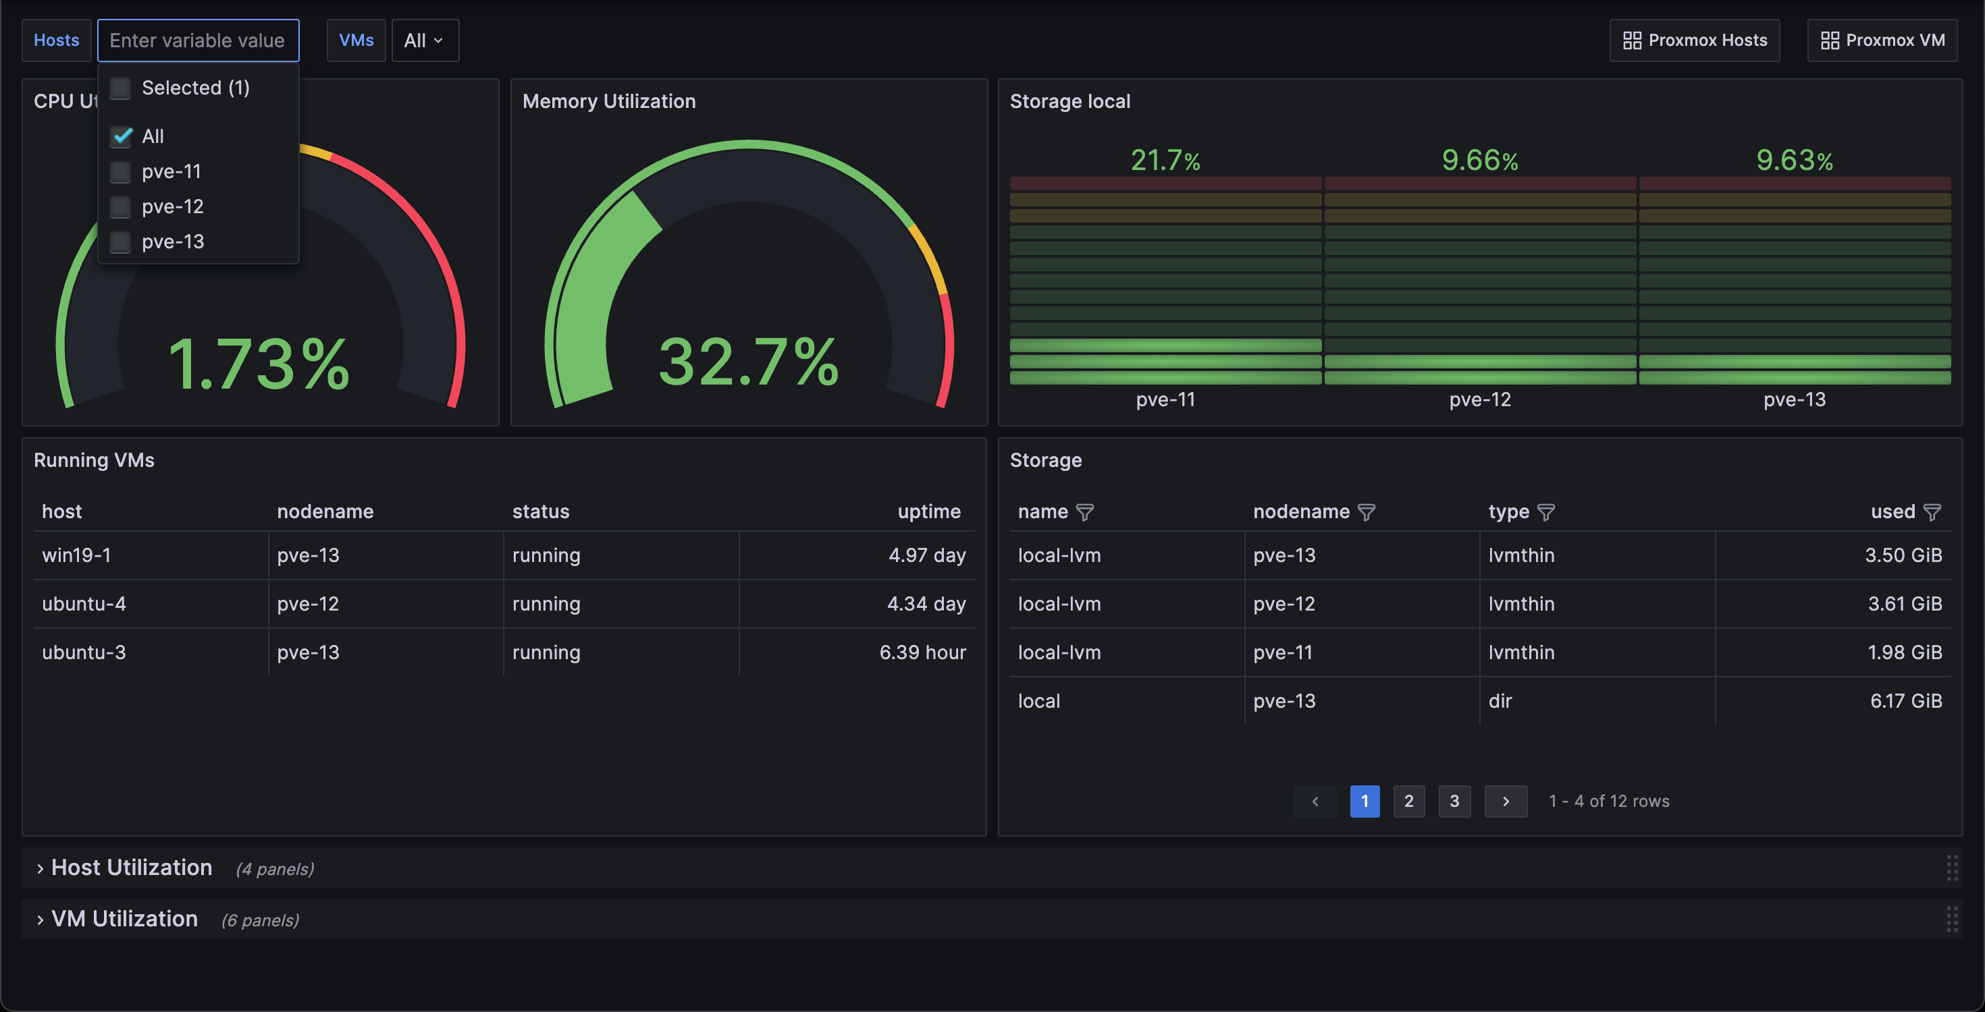Go to page 3 of Storage table

1454,801
